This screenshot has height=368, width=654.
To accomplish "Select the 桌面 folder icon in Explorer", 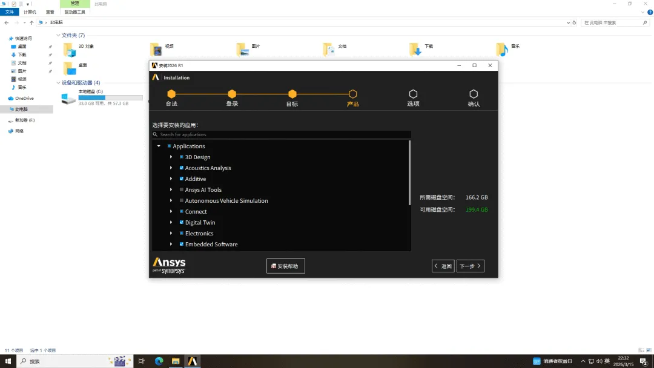I will pos(70,68).
